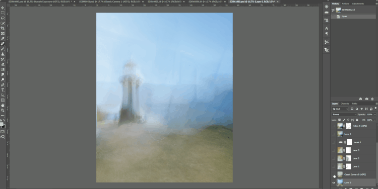The height and width of the screenshot is (189, 378).
Task: Select the Eyedropper tool
Action: click(x=3, y=39)
